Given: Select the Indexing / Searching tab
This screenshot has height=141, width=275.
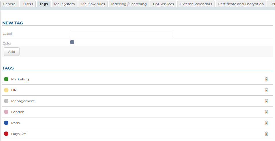Looking at the screenshot, I should (129, 4).
